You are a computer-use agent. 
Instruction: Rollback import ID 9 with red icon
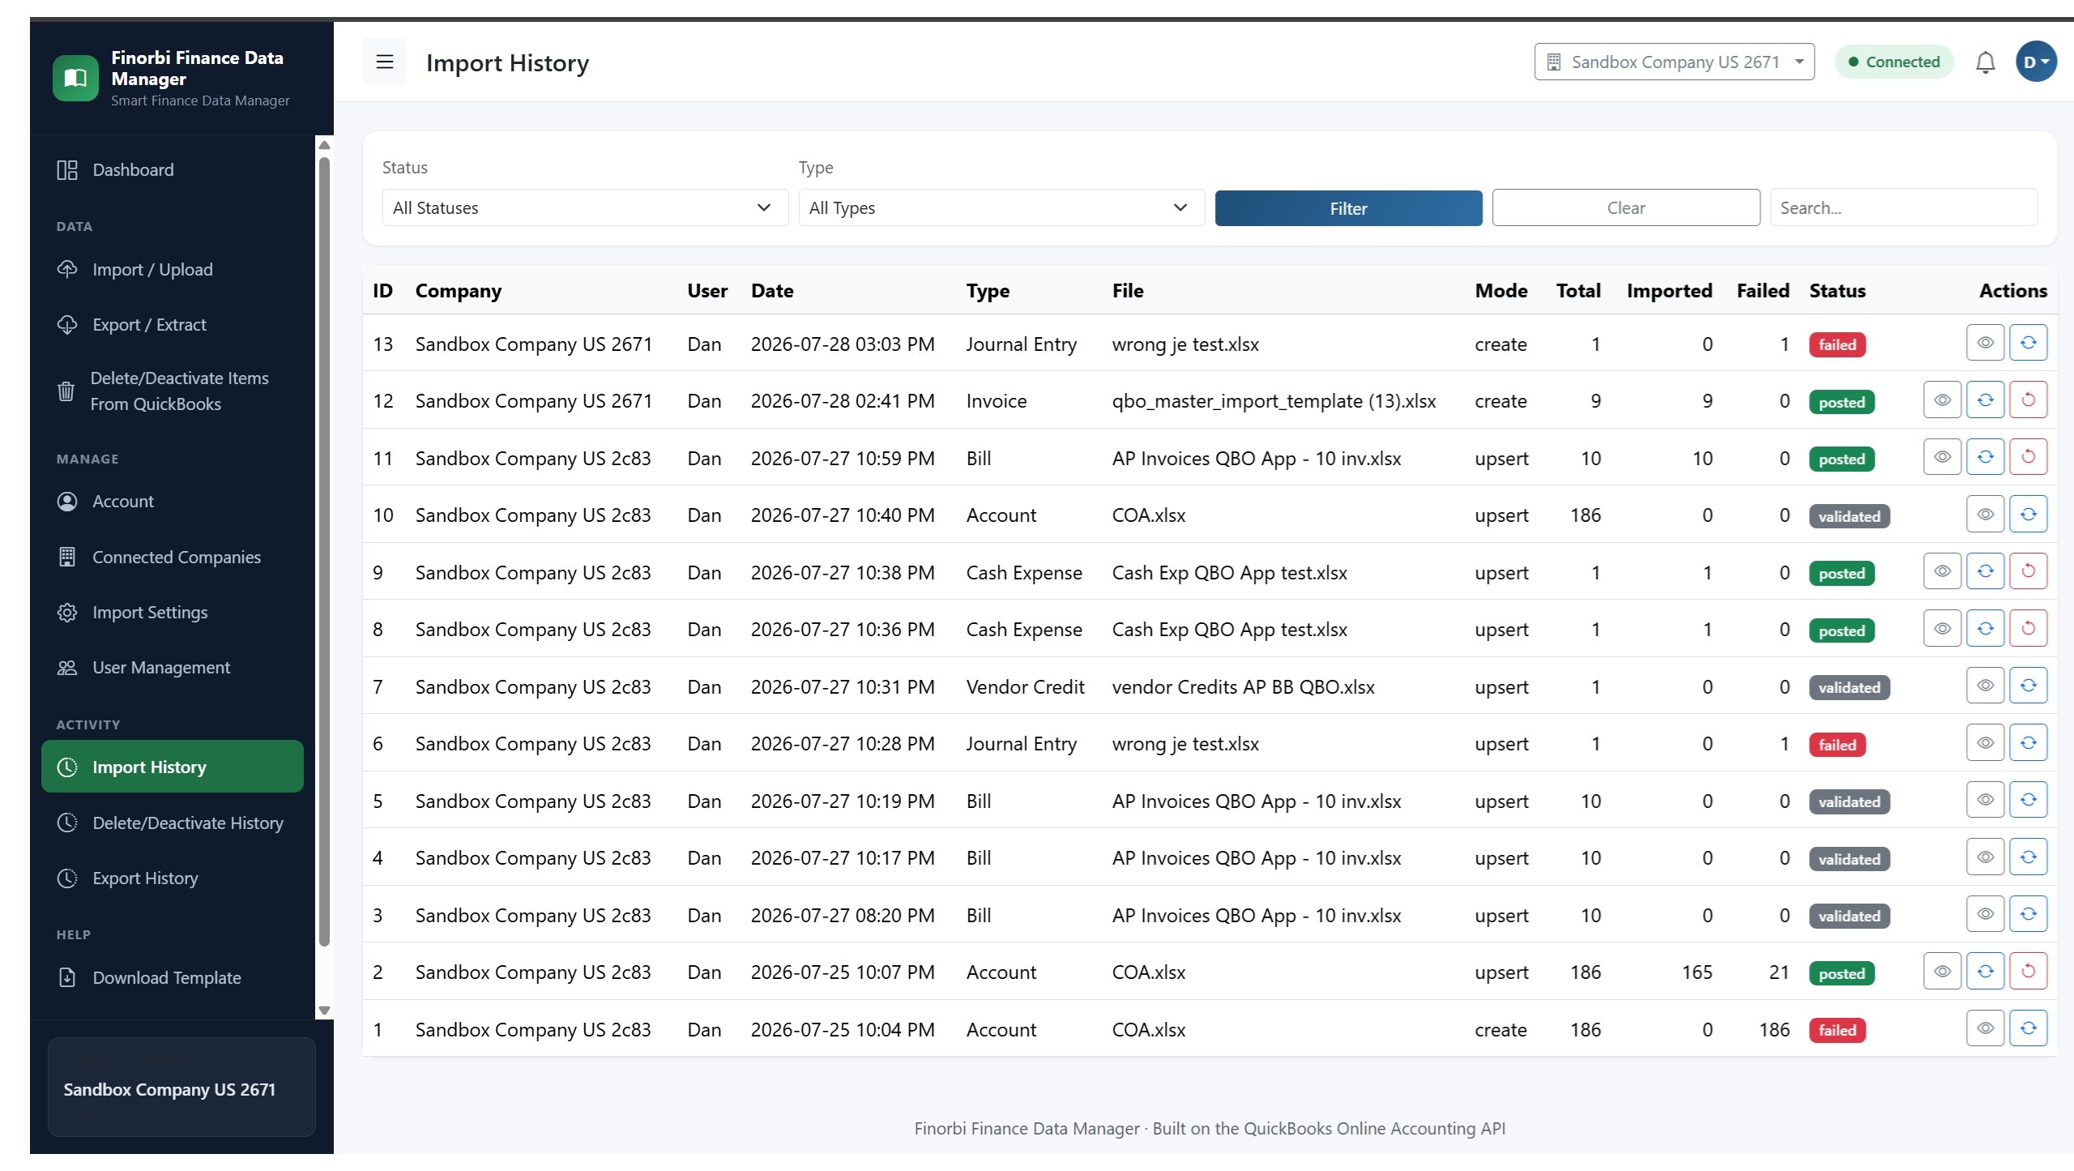tap(2028, 571)
